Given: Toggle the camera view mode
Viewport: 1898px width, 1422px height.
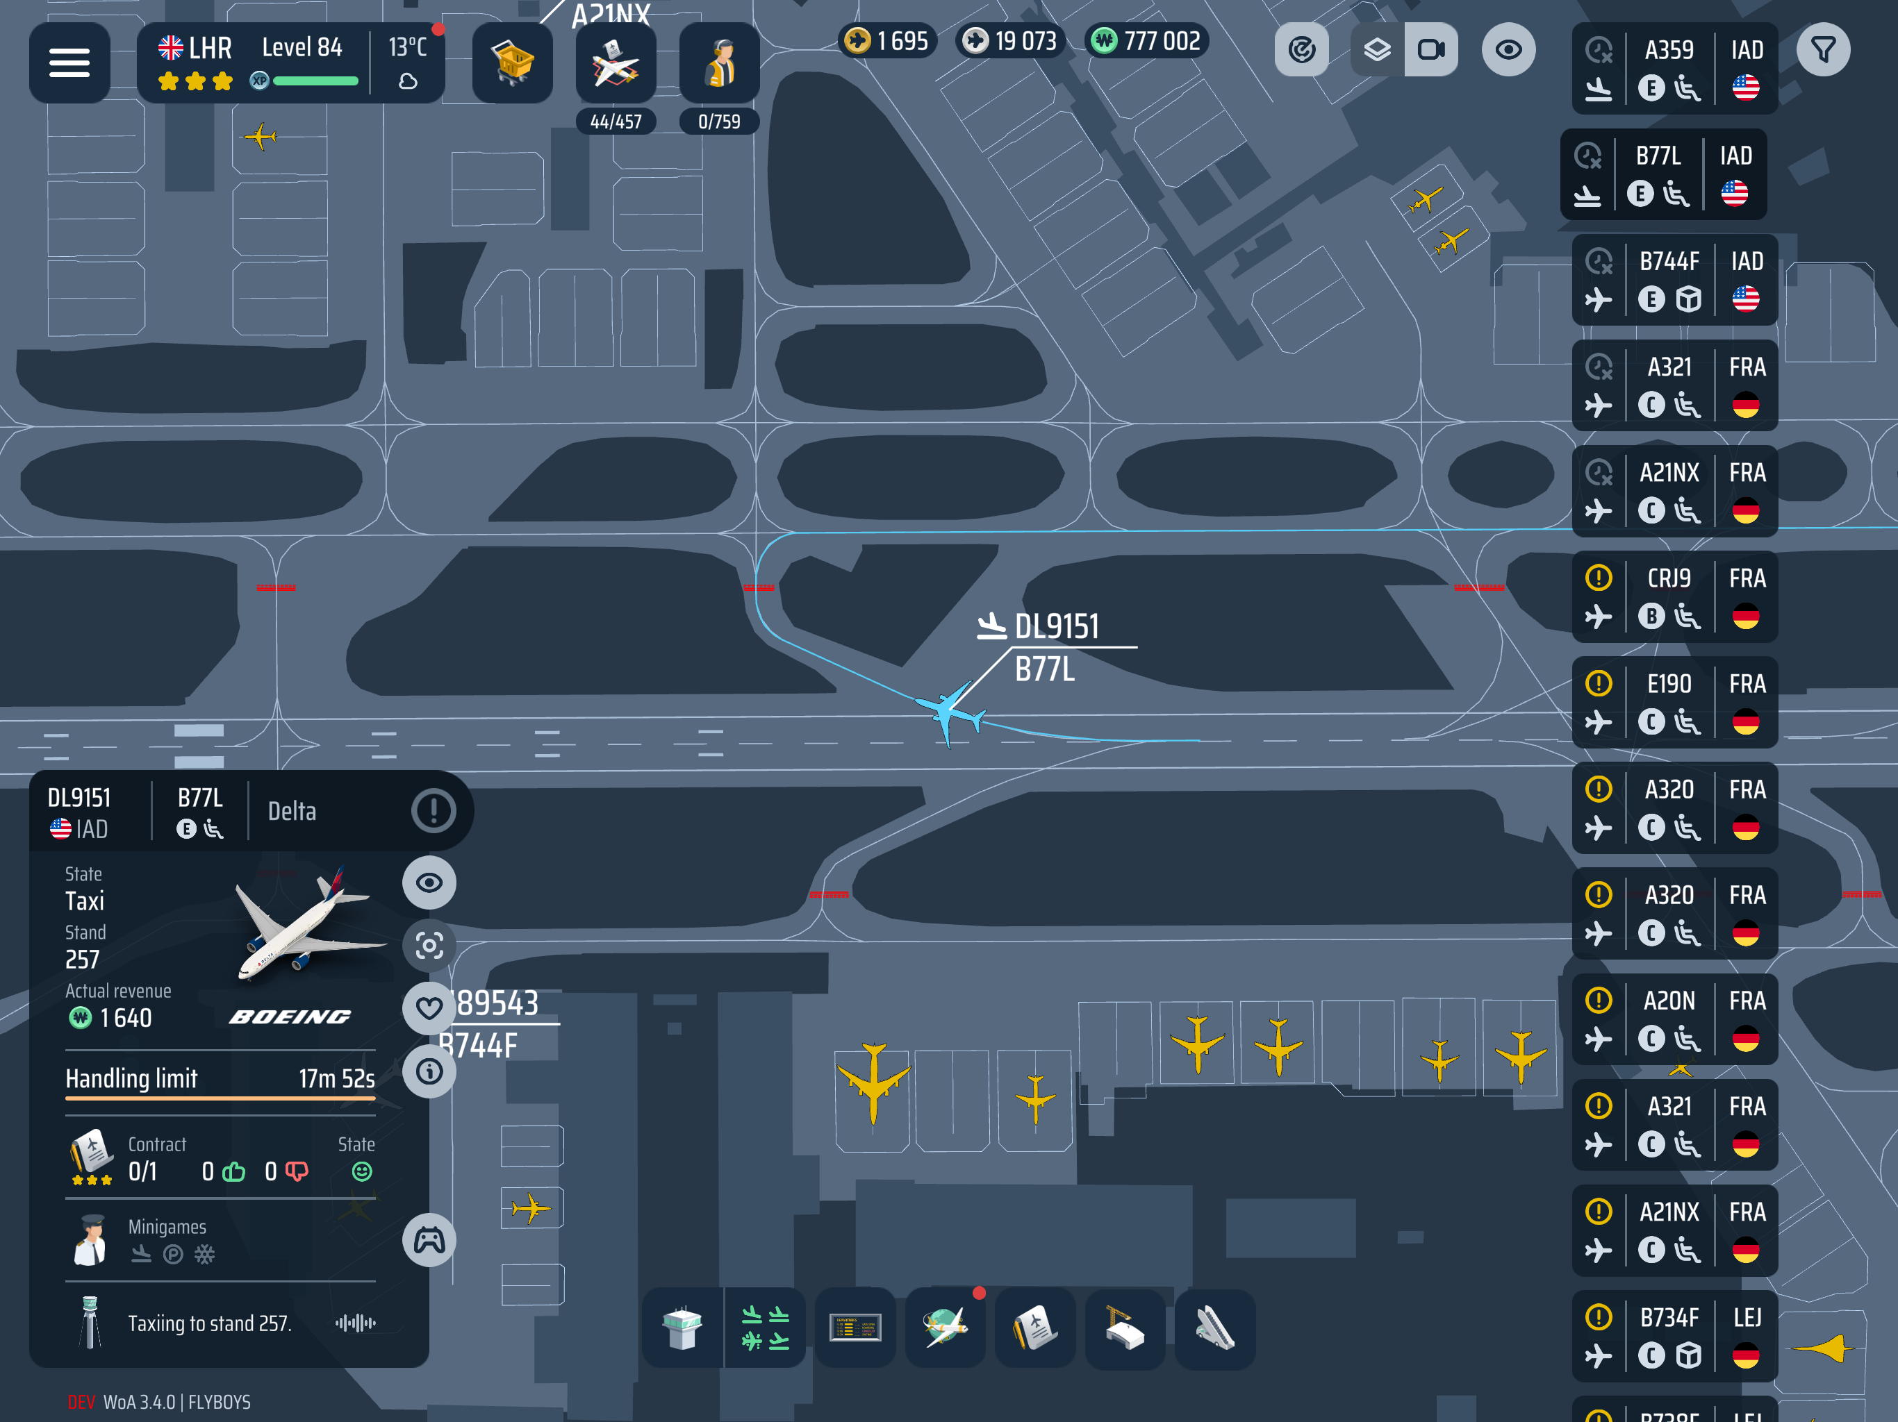Looking at the screenshot, I should point(1431,50).
